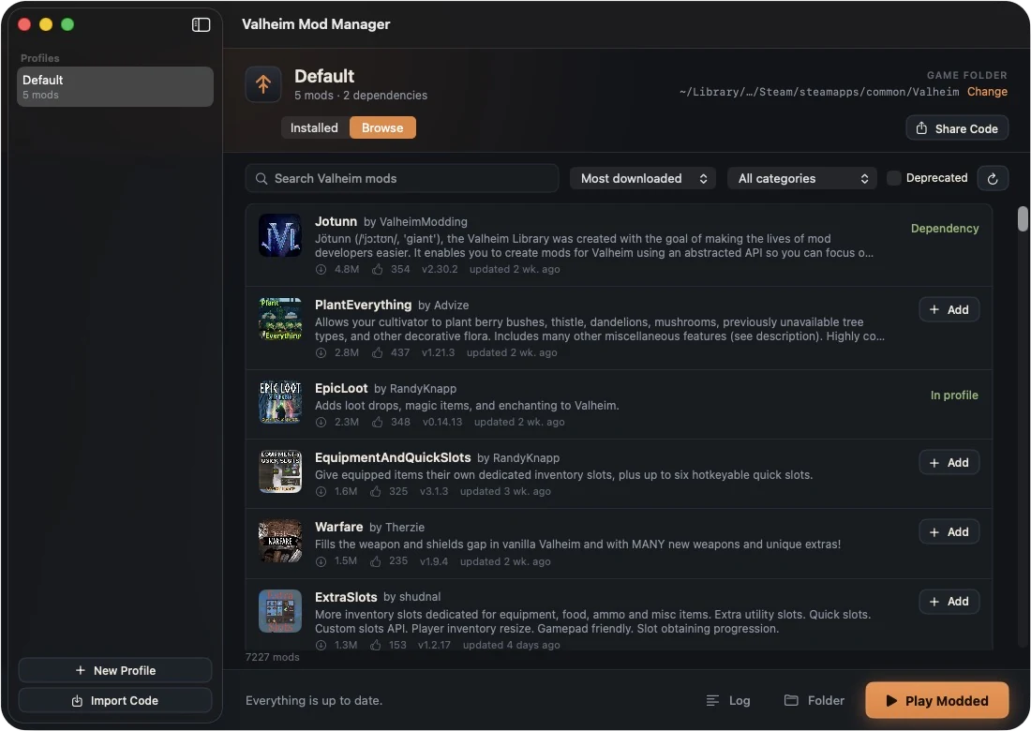Viewport: 1031px width, 731px height.
Task: Click EpicLoot's download count icon
Action: [321, 422]
